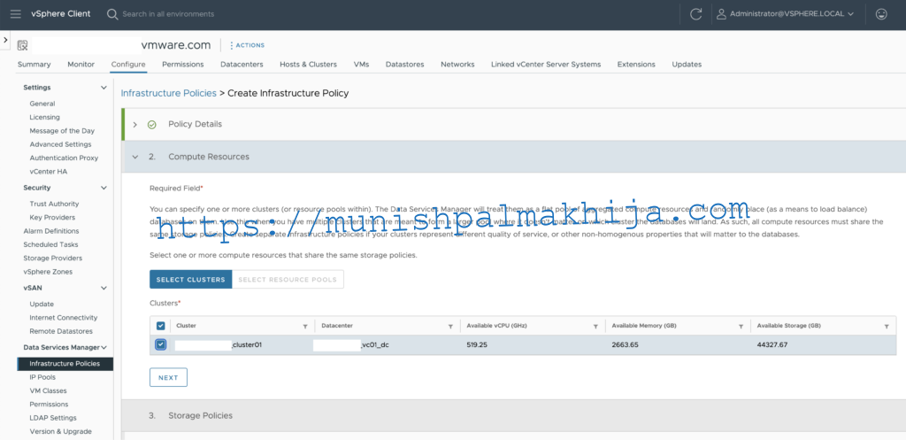The height and width of the screenshot is (440, 906).
Task: Open vCenter HA settings
Action: [49, 172]
